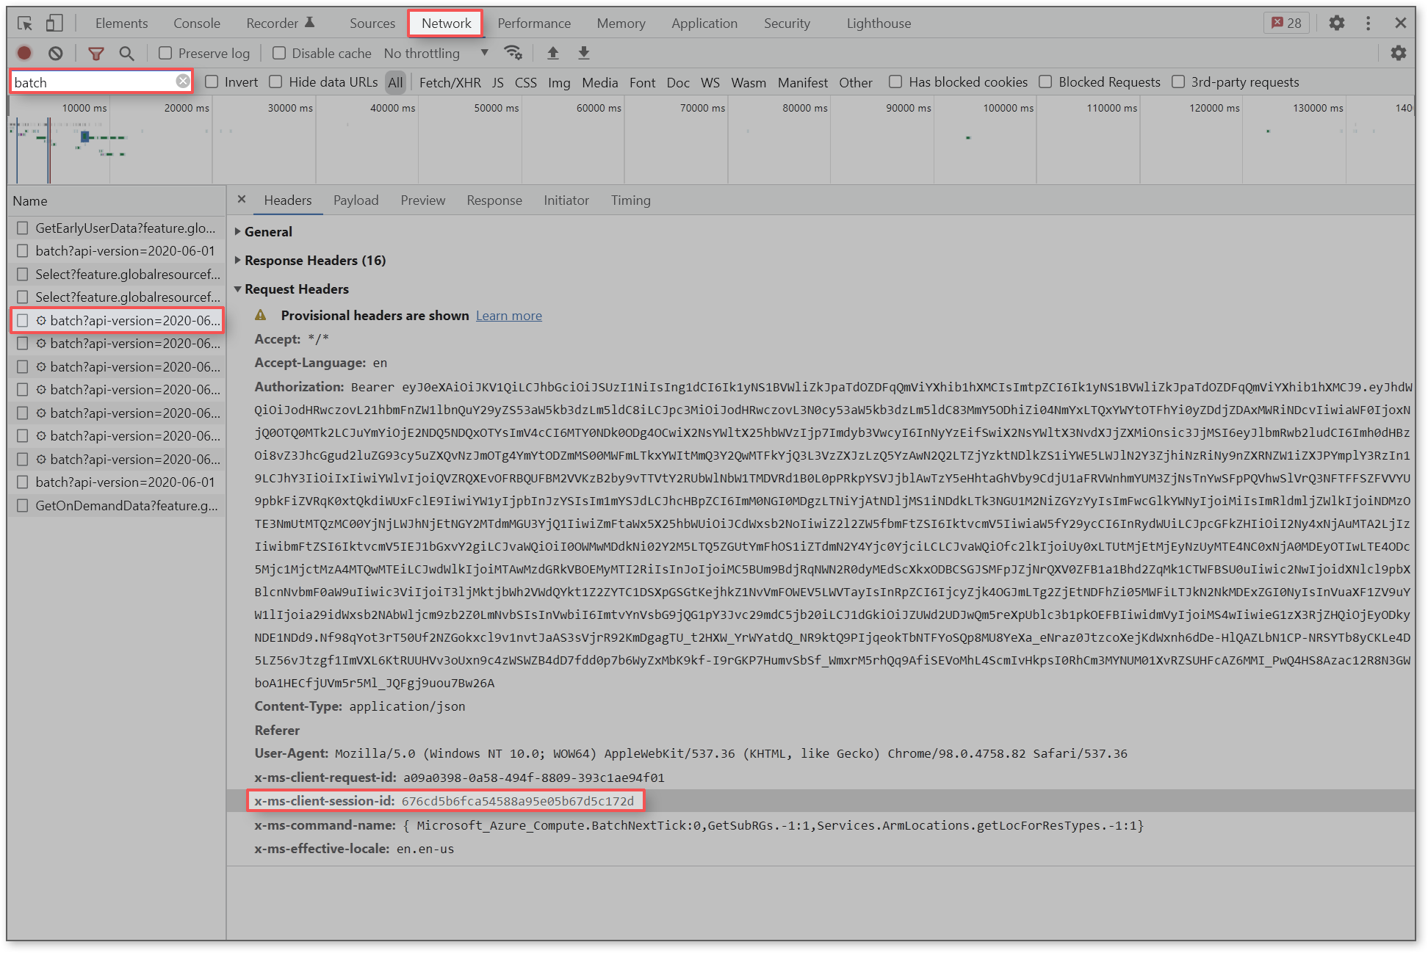Screen dimensions: 1428x953
Task: Open network search with magnifier icon
Action: (x=127, y=53)
